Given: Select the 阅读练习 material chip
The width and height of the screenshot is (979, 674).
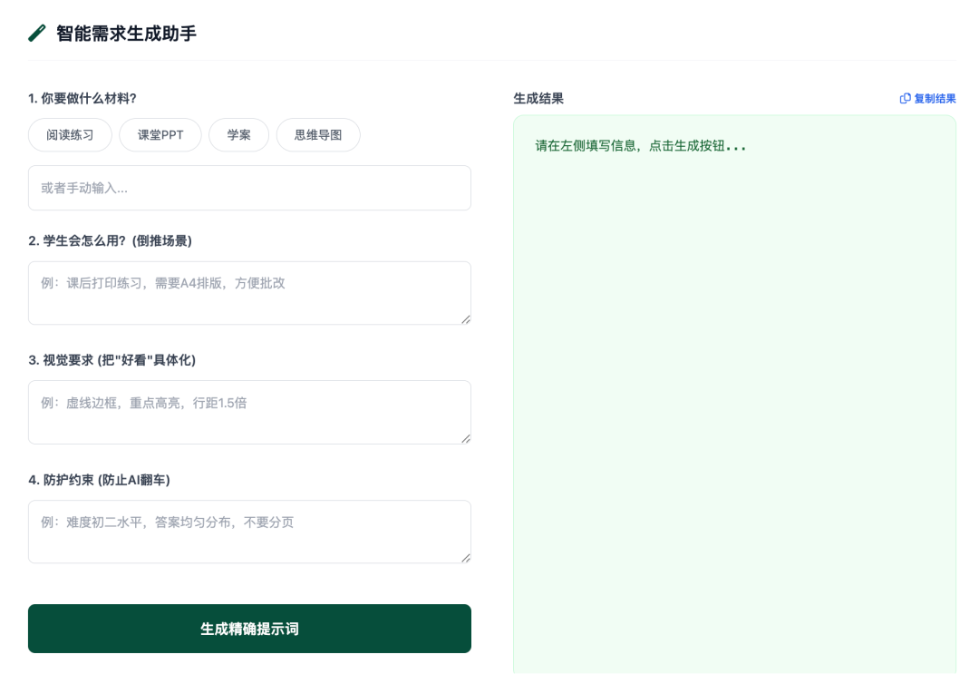Looking at the screenshot, I should (70, 134).
